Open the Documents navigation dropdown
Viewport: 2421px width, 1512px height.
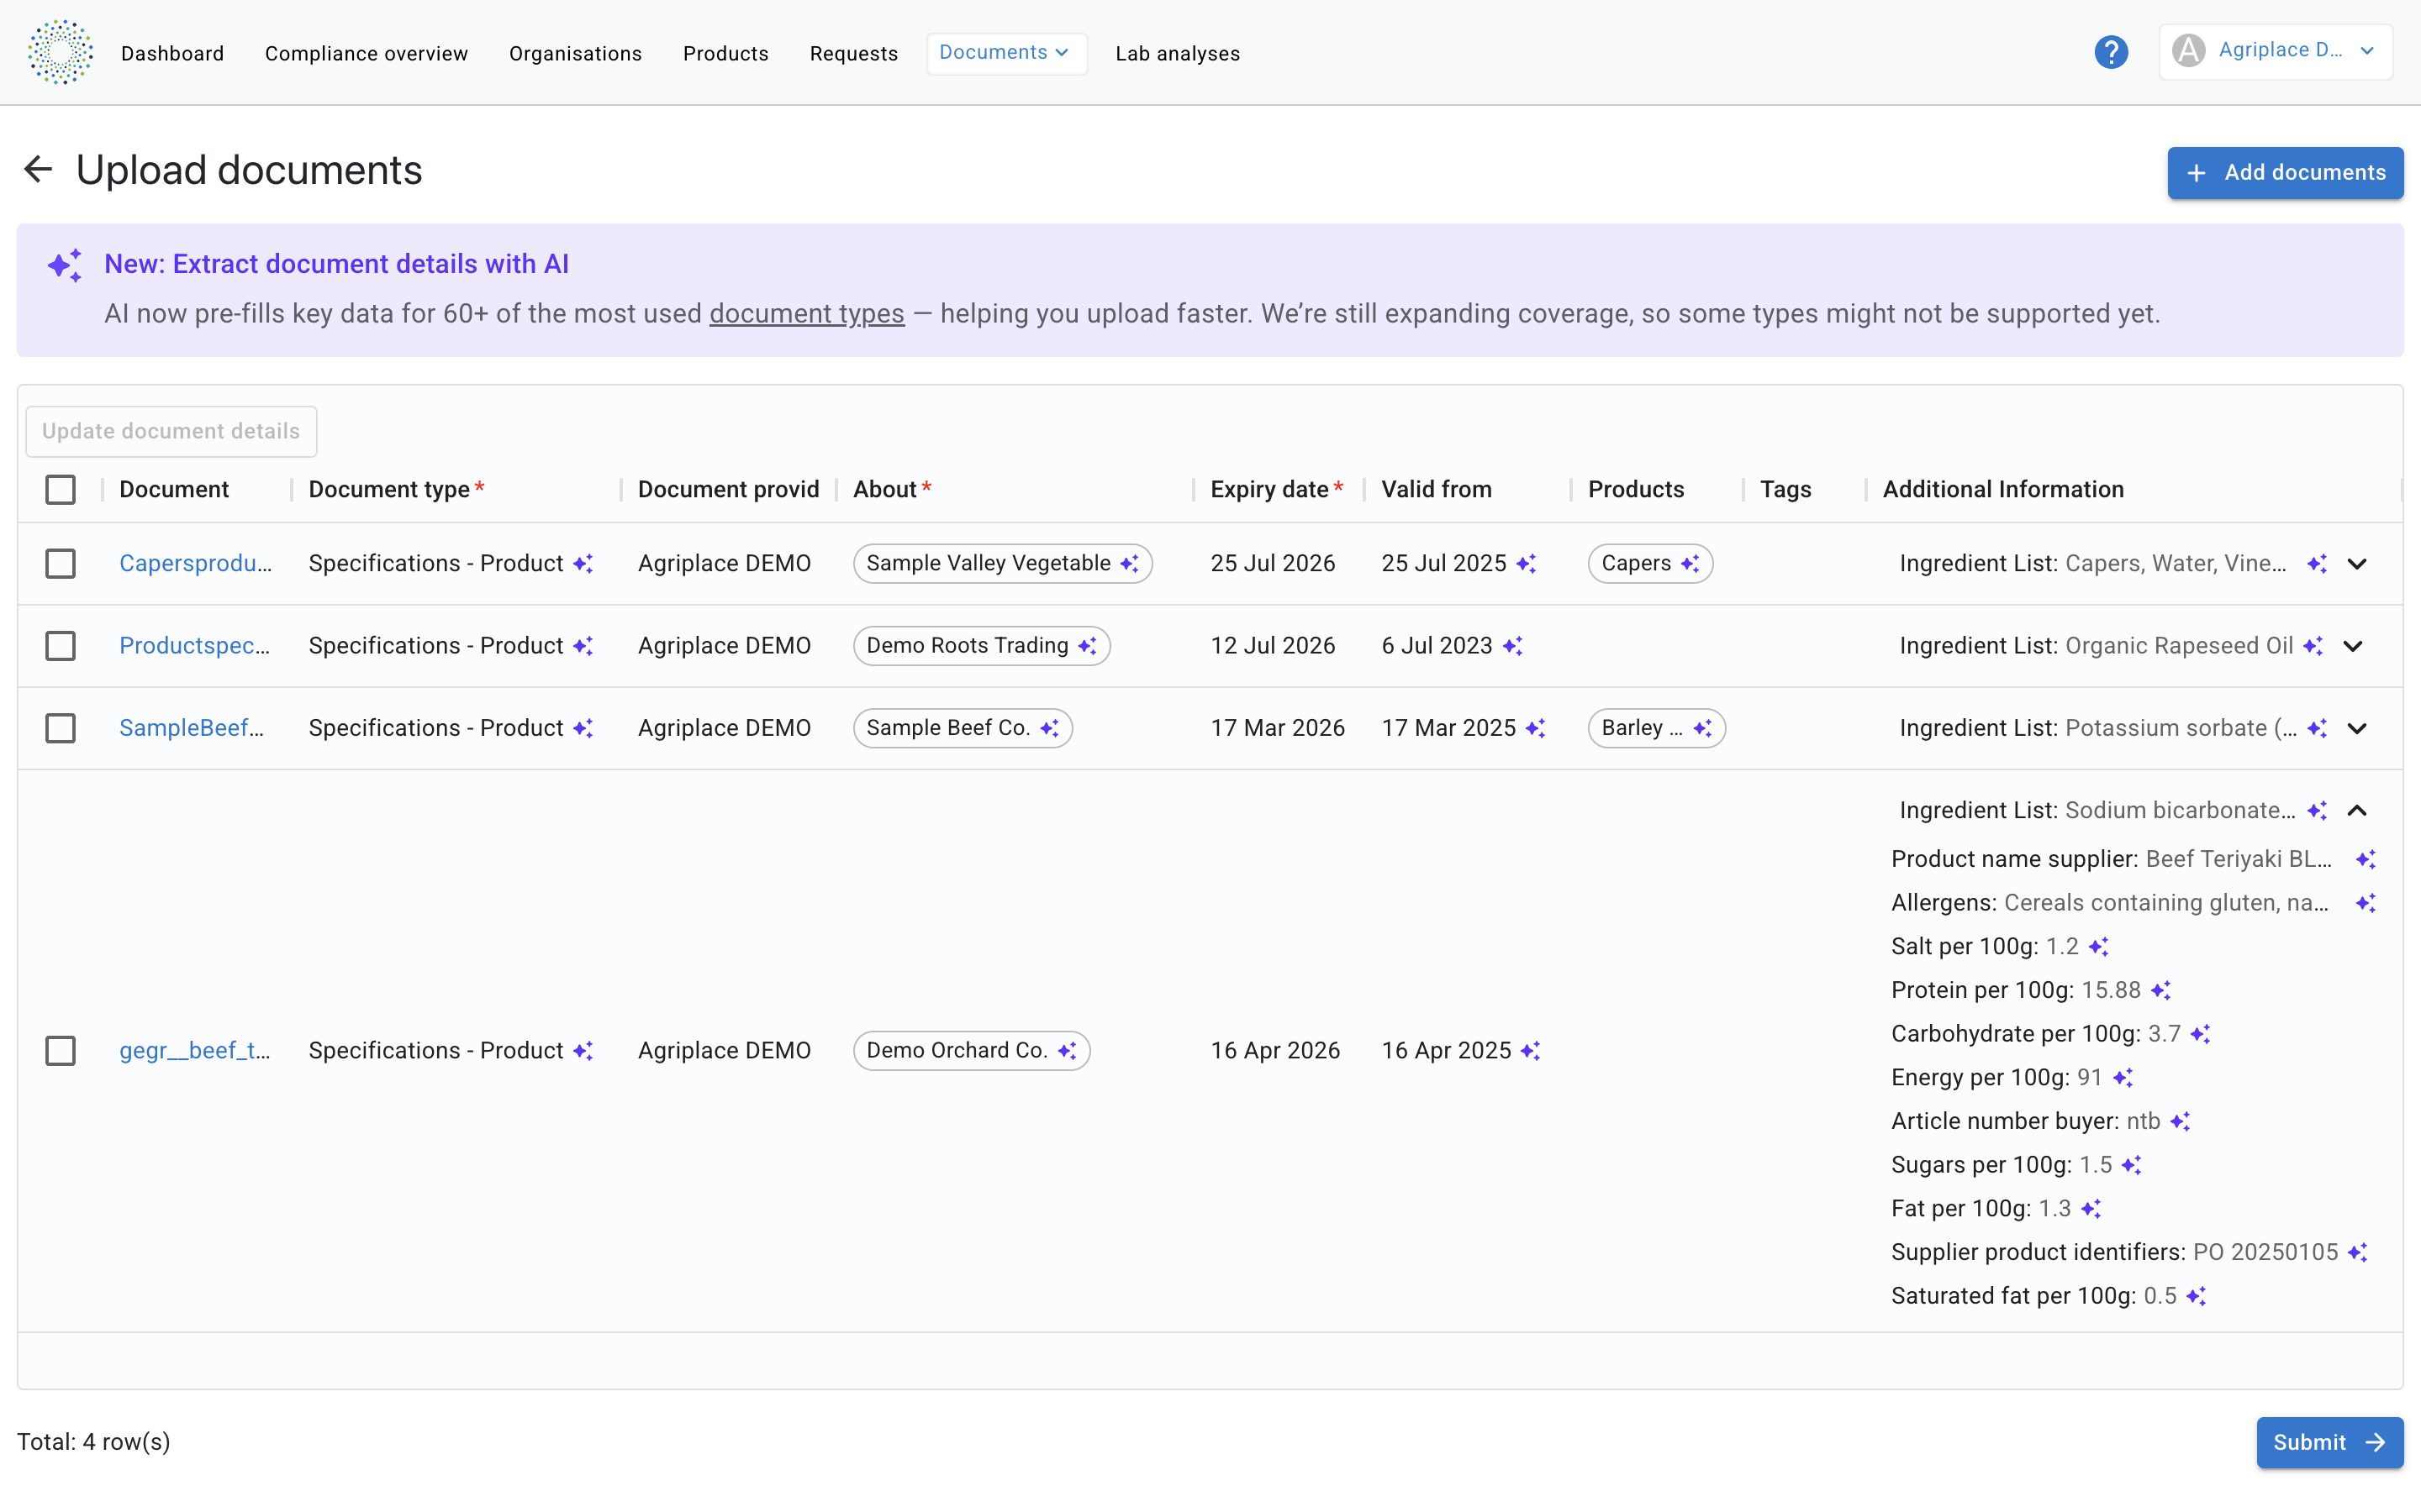[1006, 52]
